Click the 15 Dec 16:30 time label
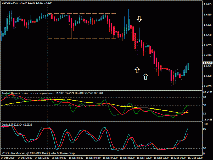Image resolution: width=213 pixels, height=160 pixels. coord(195,158)
